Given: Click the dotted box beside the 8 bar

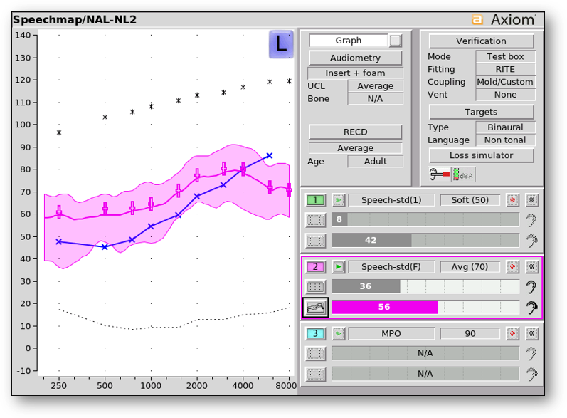Looking at the screenshot, I should [x=315, y=220].
